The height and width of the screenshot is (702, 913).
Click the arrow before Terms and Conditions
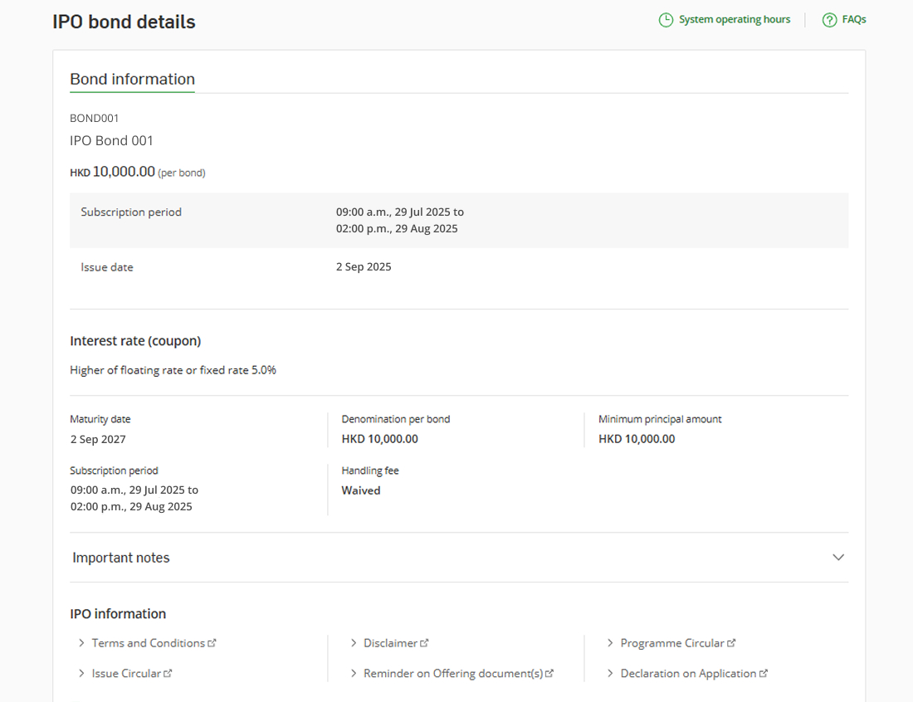(81, 643)
